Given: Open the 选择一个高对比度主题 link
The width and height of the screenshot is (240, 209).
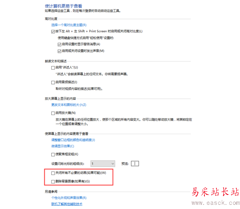Looking at the screenshot, I should coord(69,25).
